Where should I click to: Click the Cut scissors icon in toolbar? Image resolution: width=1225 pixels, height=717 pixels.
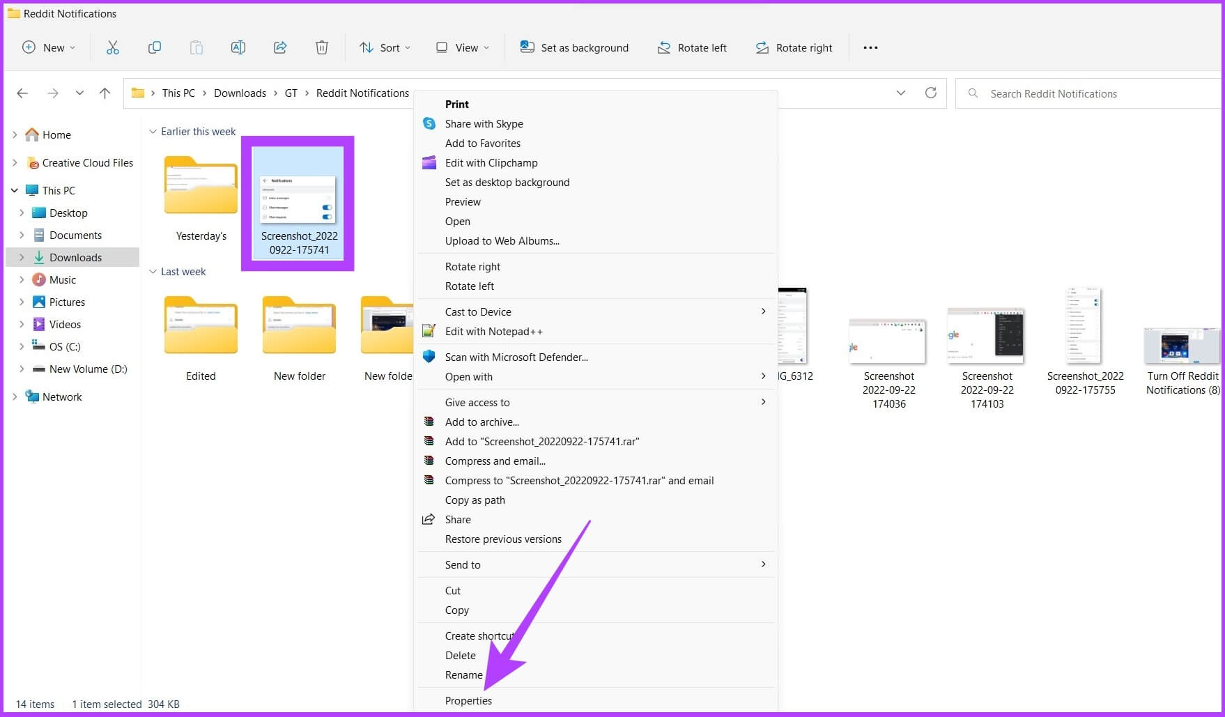[112, 47]
